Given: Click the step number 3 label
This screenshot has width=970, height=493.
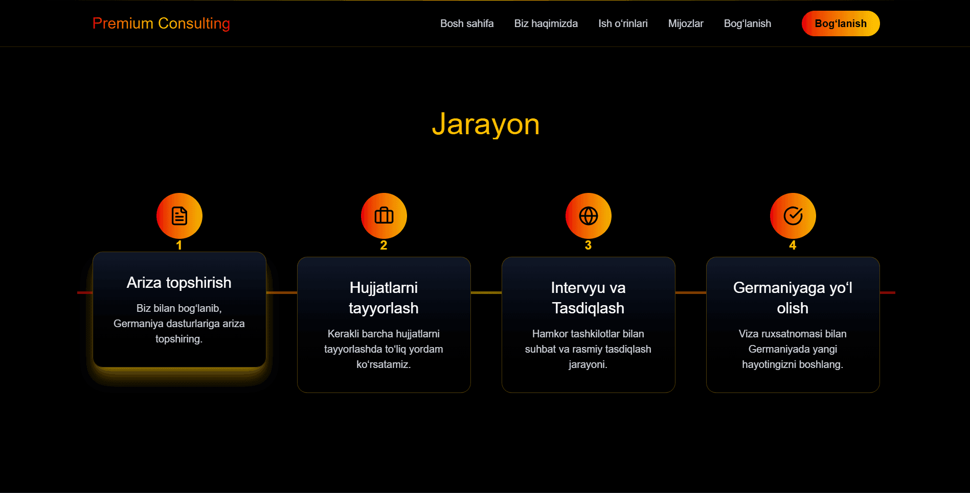Looking at the screenshot, I should [588, 245].
